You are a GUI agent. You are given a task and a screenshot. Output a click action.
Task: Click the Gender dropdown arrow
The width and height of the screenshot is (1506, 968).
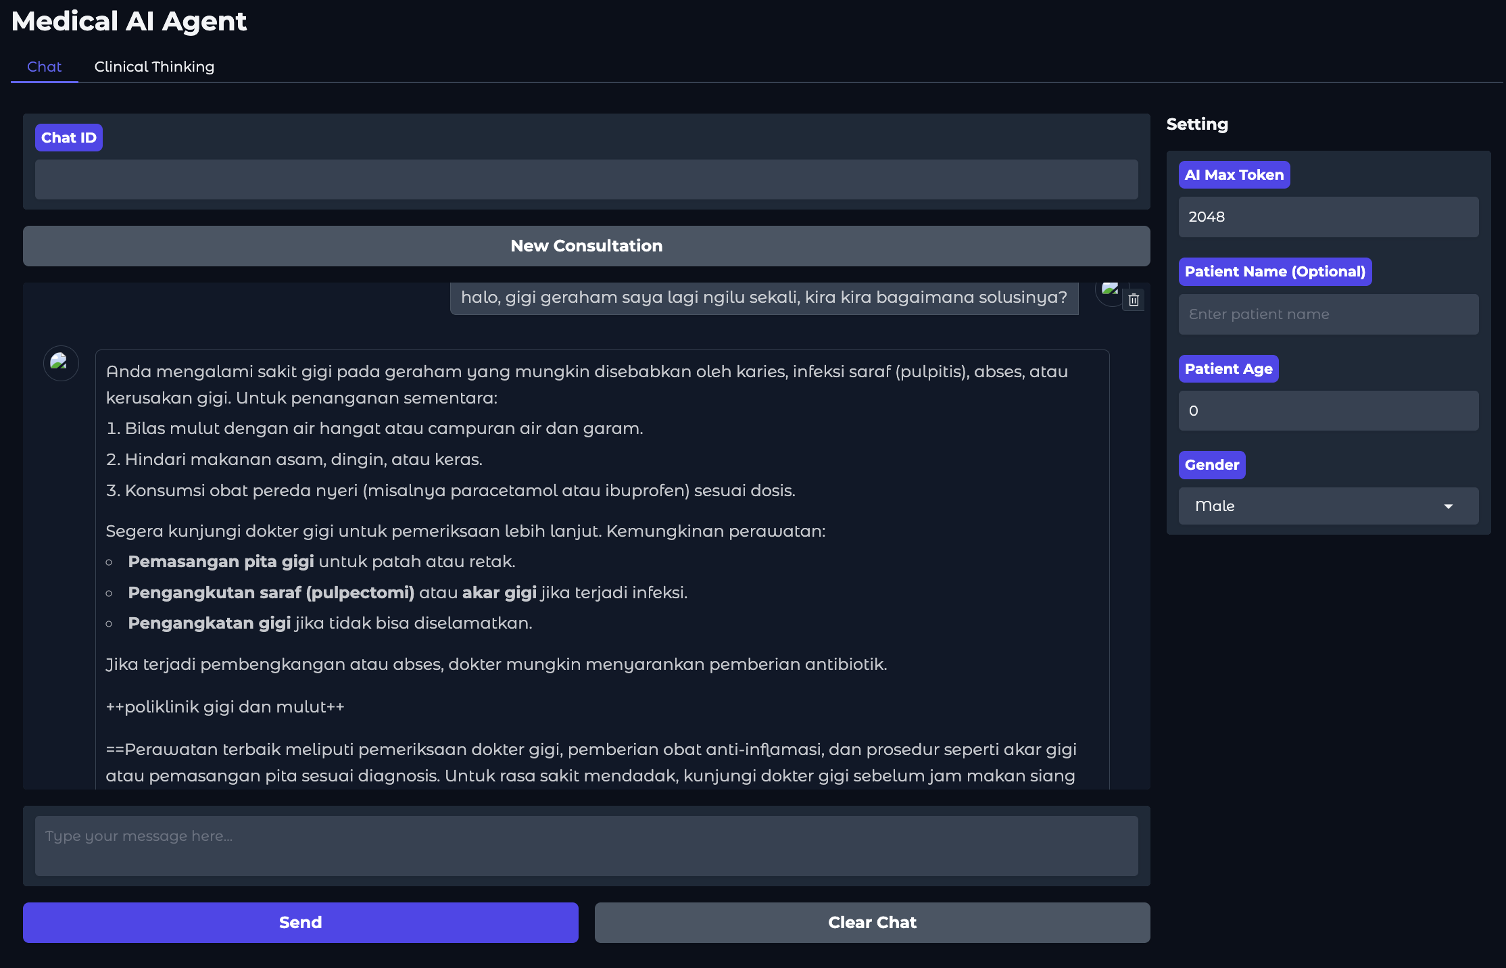pos(1448,506)
